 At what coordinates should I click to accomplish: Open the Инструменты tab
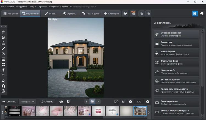coord(30,14)
